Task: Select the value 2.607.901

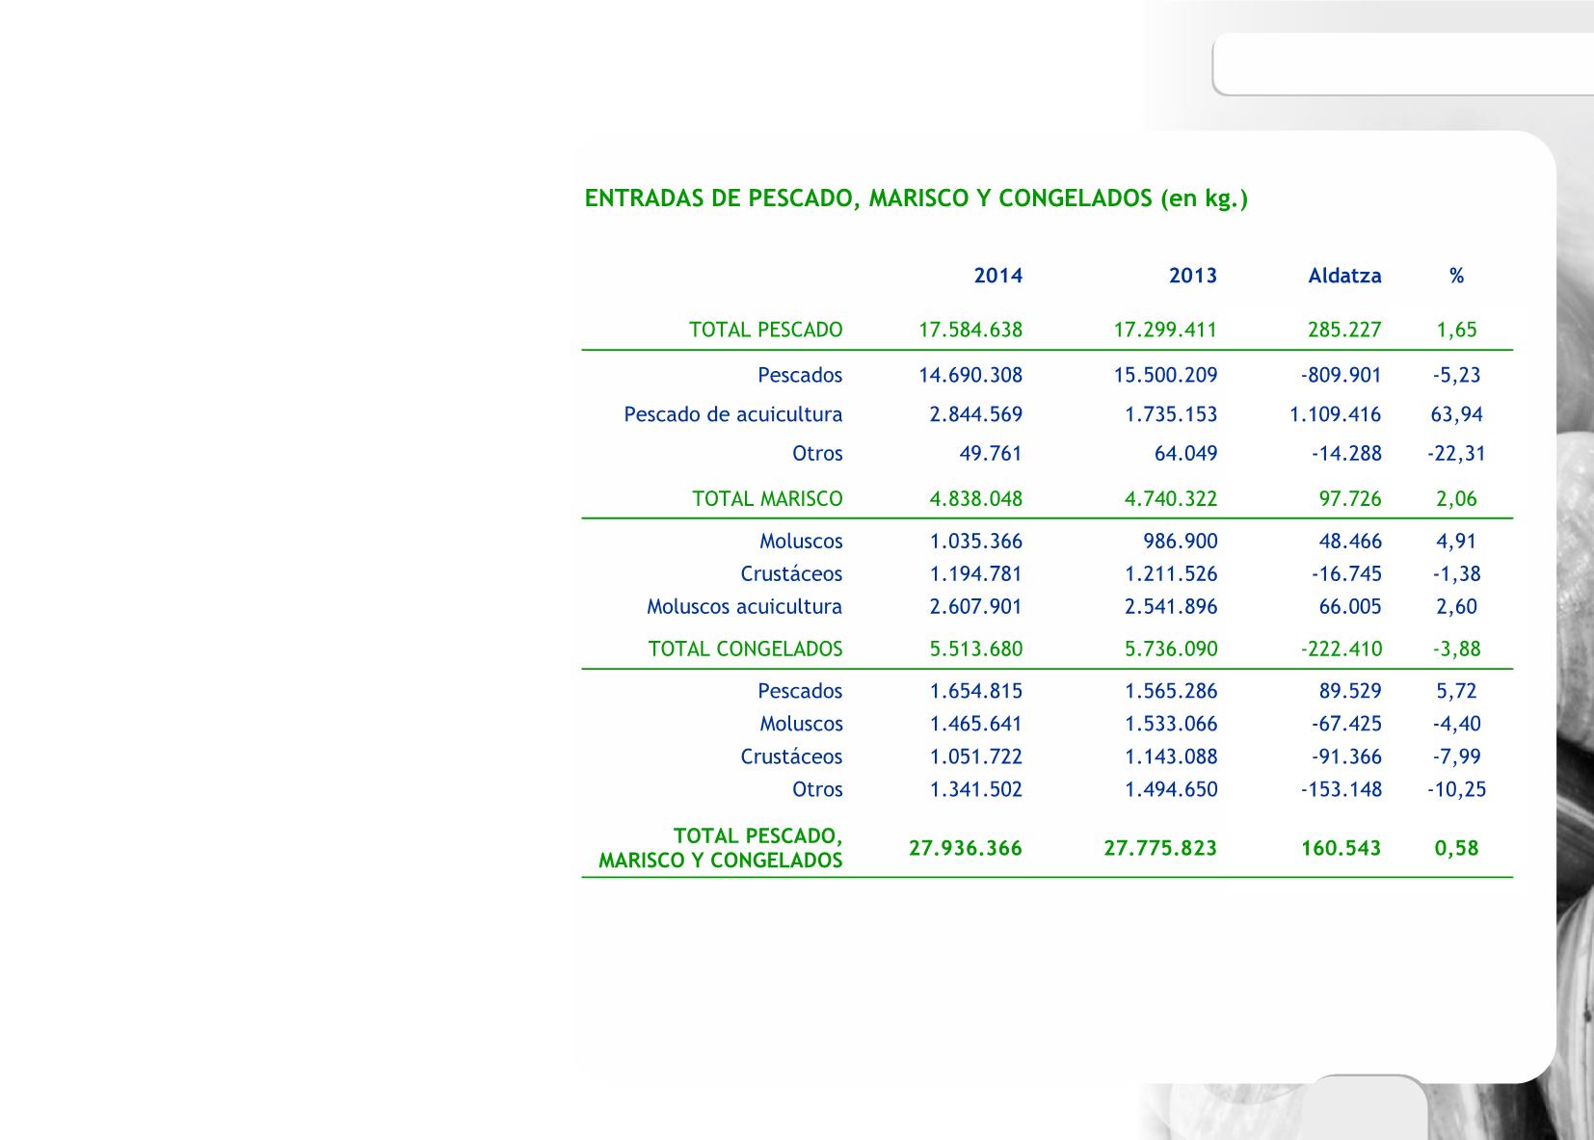Action: (x=976, y=607)
